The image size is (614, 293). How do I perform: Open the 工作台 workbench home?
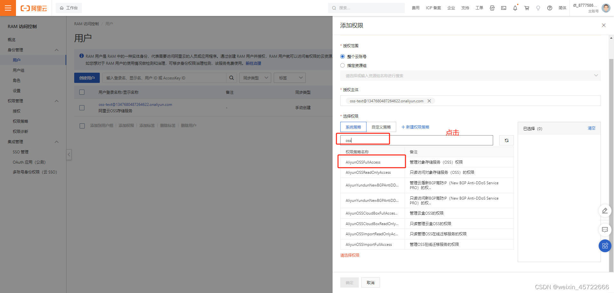(x=69, y=8)
